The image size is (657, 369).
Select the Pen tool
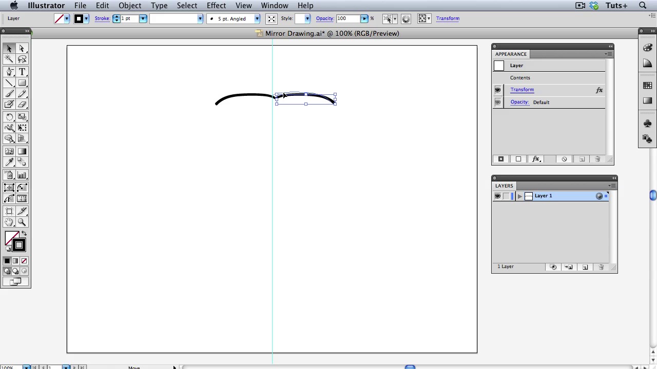click(9, 72)
